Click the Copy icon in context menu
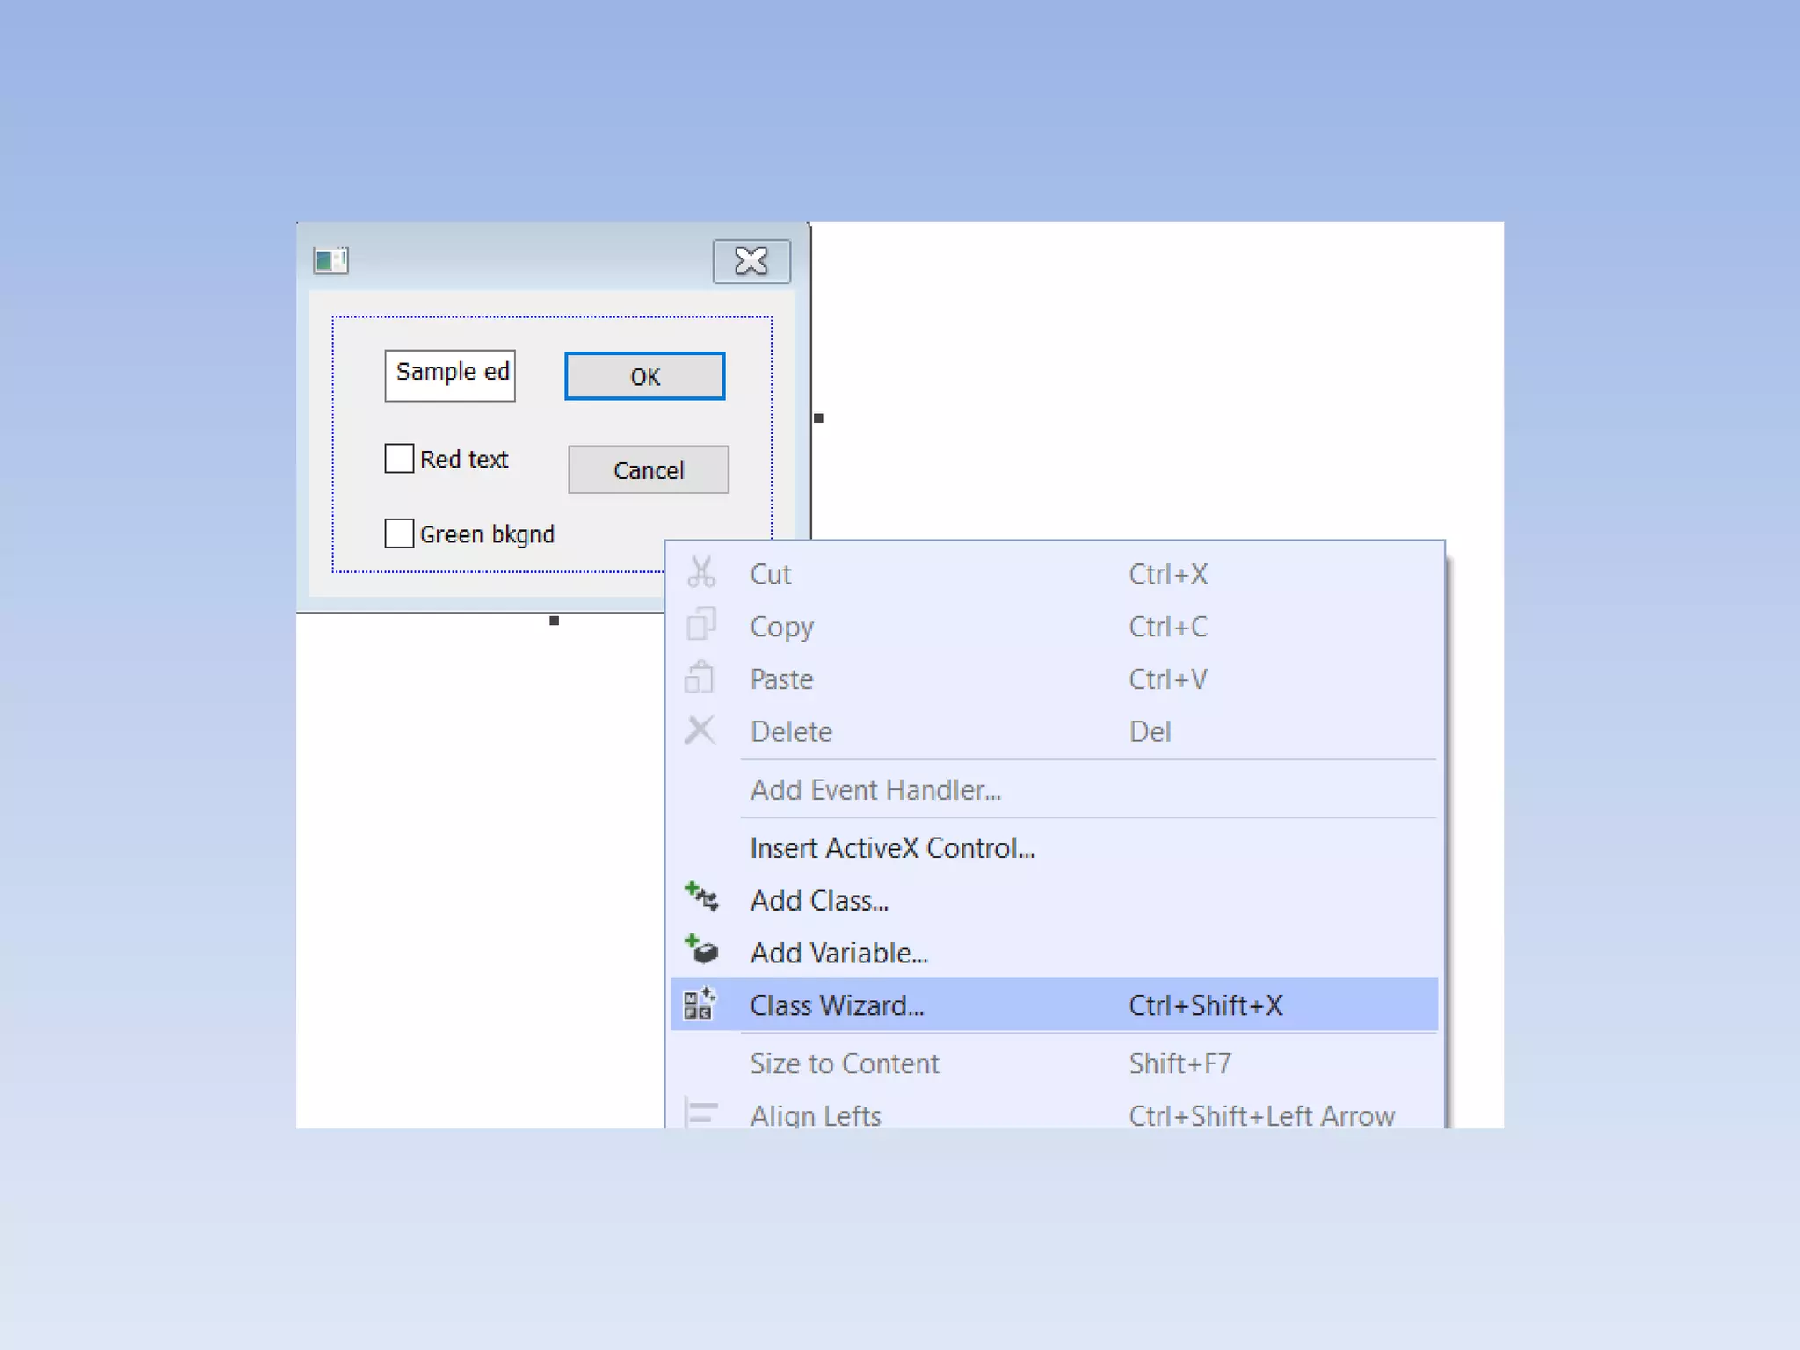The height and width of the screenshot is (1350, 1800). (700, 625)
